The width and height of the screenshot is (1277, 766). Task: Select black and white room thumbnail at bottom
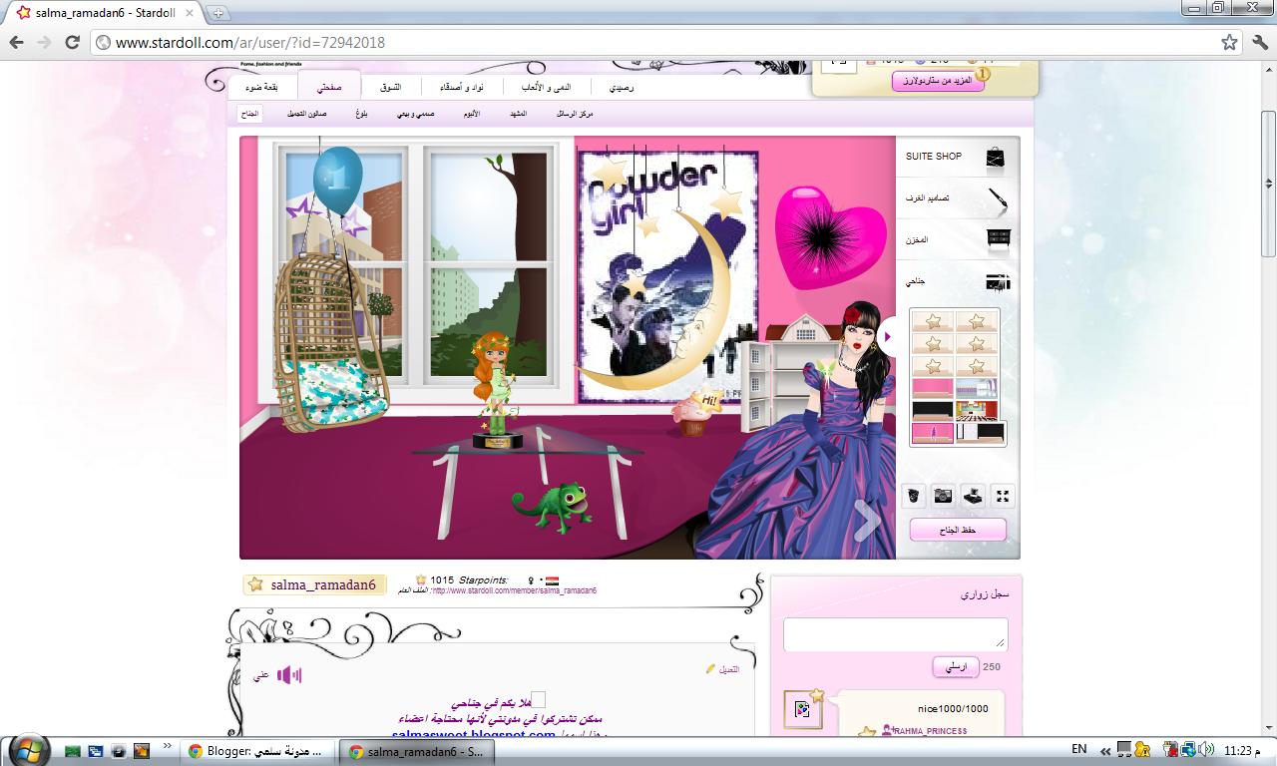point(981,432)
